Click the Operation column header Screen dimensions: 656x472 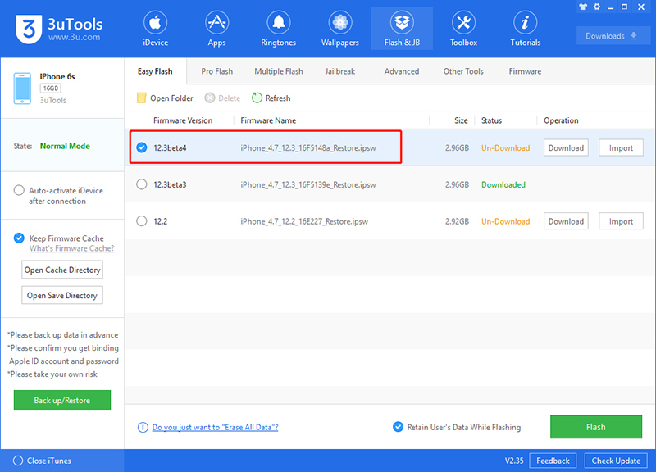(561, 120)
